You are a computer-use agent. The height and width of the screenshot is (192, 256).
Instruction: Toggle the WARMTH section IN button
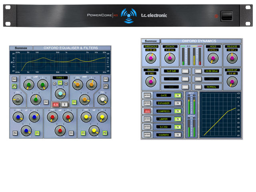pyautogui.click(x=178, y=135)
